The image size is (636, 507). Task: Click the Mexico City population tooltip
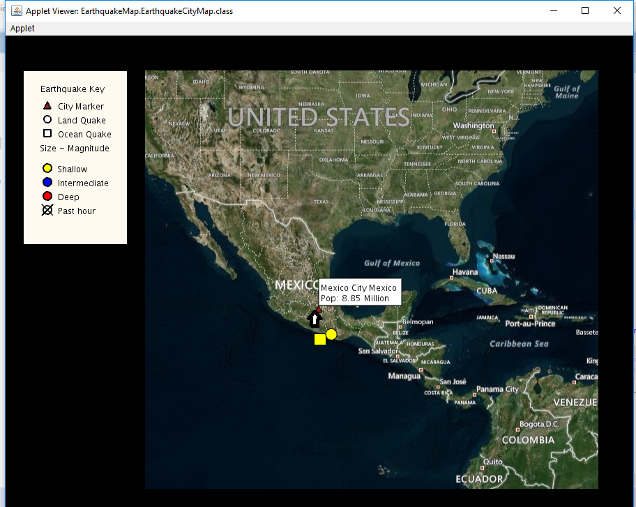click(x=359, y=291)
